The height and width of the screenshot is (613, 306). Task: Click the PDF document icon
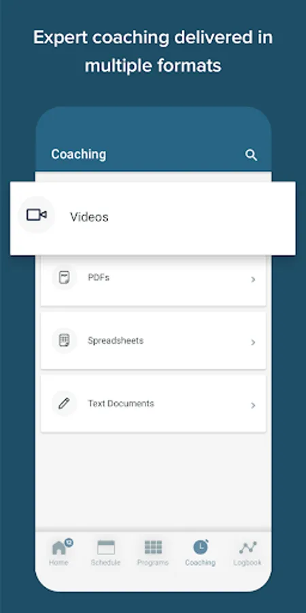tap(64, 278)
